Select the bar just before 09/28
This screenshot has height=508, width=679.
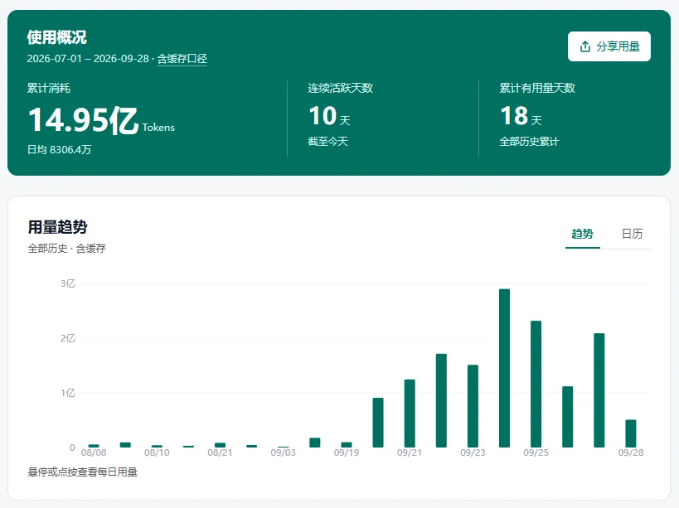click(599, 389)
